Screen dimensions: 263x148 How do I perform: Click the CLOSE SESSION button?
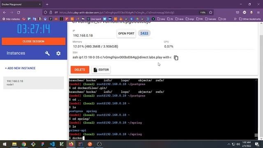click(34, 42)
